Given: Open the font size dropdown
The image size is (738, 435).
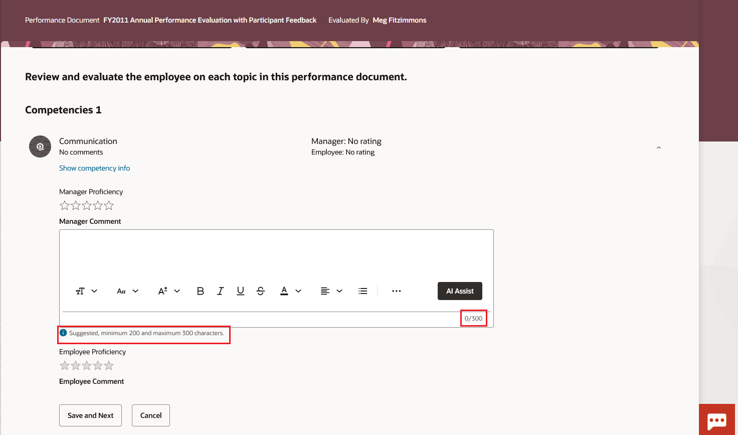Looking at the screenshot, I should click(x=168, y=291).
